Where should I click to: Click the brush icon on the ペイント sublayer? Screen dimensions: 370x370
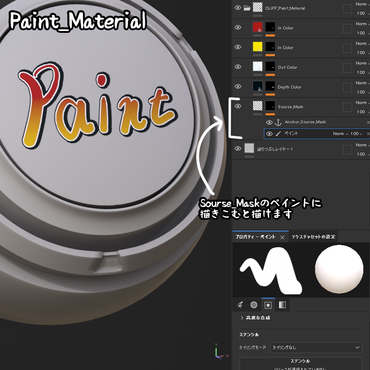[x=277, y=133]
